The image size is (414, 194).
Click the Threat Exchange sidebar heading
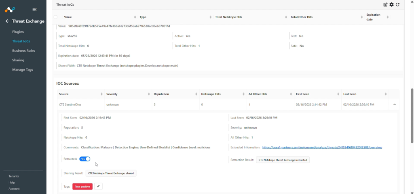point(28,21)
